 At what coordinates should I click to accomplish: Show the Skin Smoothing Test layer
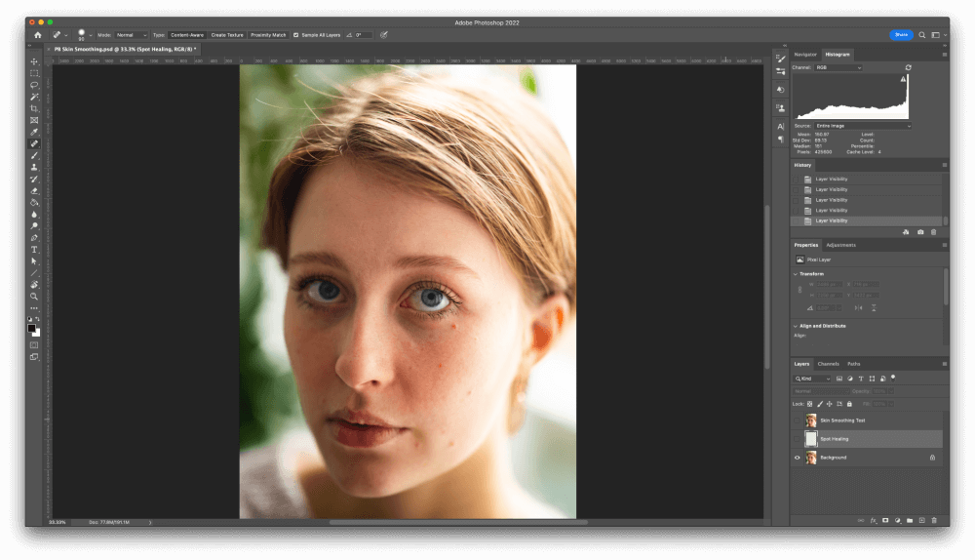[x=798, y=420]
